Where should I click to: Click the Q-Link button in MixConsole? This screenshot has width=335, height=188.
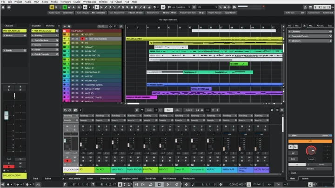pos(189,110)
